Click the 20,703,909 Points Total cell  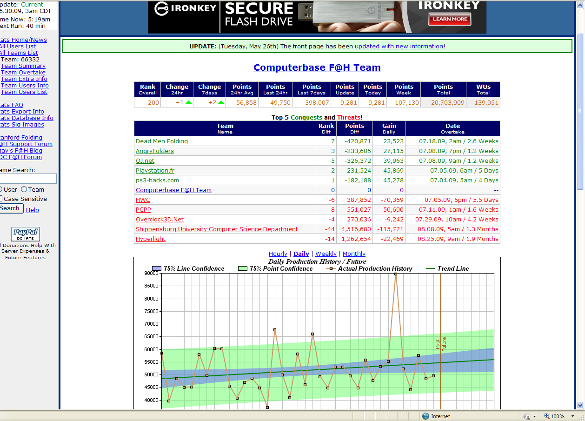tap(444, 103)
